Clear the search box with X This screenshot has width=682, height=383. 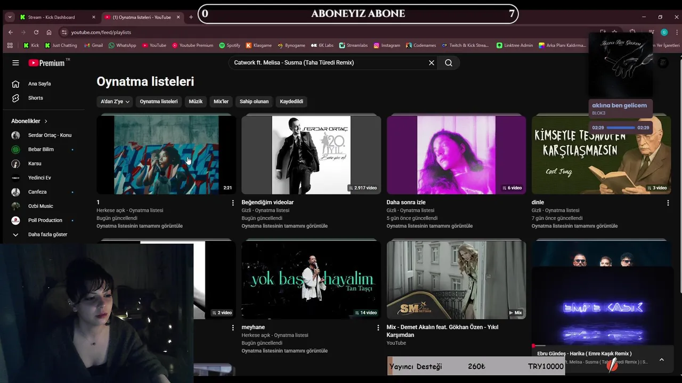pos(432,63)
